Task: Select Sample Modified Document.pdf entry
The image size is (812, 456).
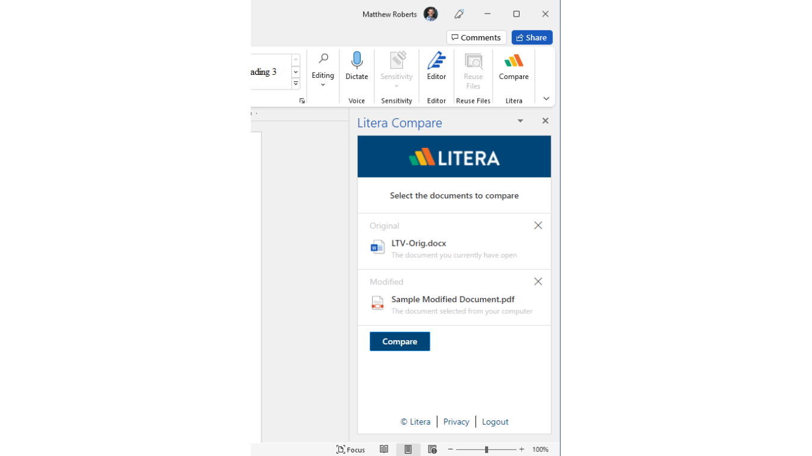Action: pyautogui.click(x=454, y=305)
